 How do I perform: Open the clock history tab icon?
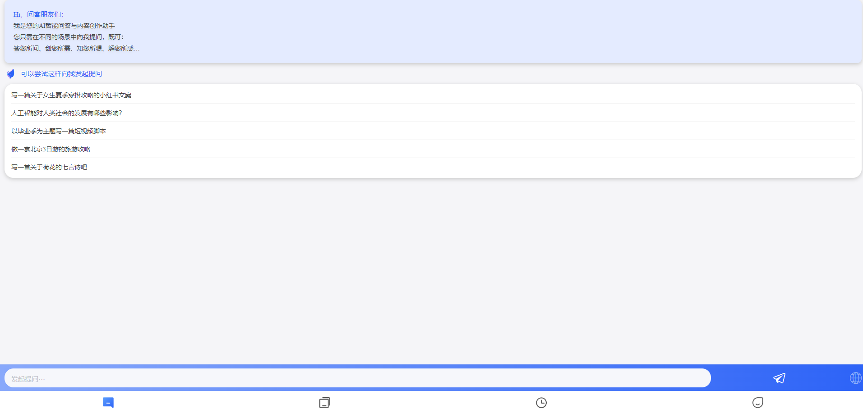pos(541,402)
